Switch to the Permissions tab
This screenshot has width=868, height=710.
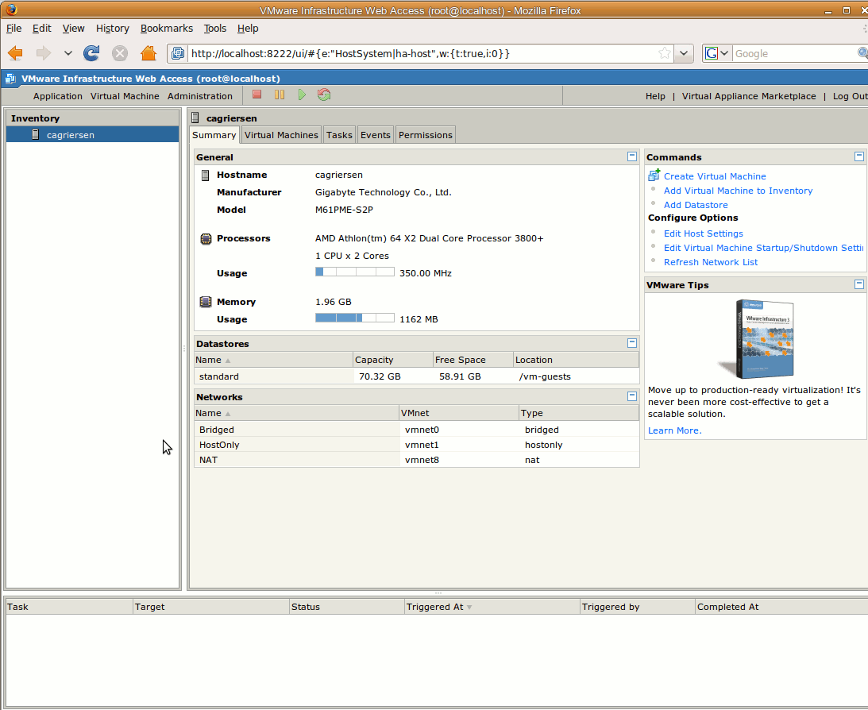click(425, 135)
